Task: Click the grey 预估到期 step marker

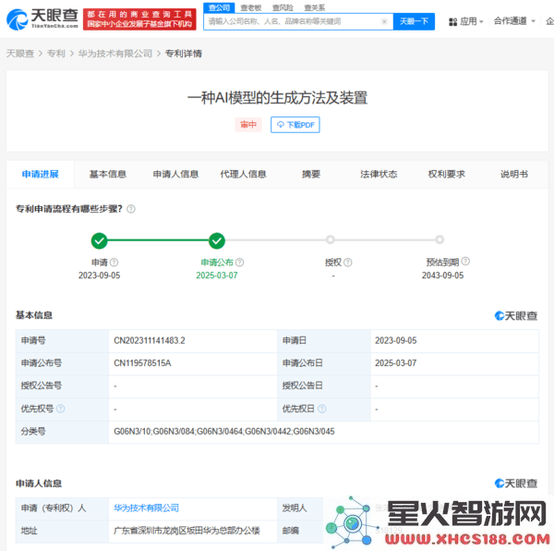Action: pos(440,239)
